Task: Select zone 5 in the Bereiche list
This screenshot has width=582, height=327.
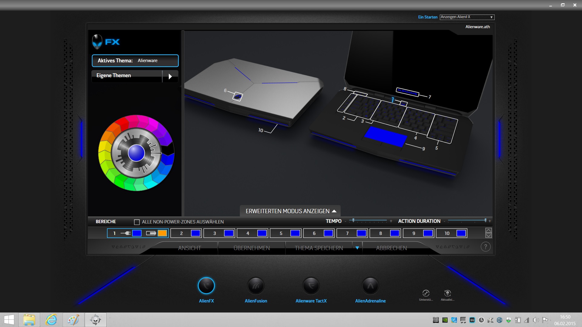Action: tap(281, 233)
